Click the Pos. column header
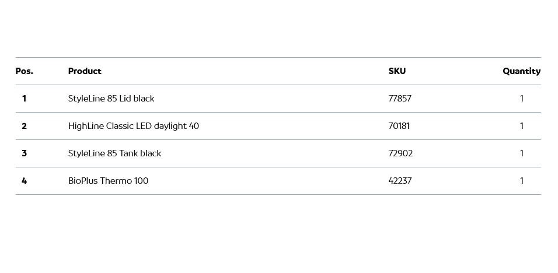The image size is (558, 273). [x=24, y=71]
